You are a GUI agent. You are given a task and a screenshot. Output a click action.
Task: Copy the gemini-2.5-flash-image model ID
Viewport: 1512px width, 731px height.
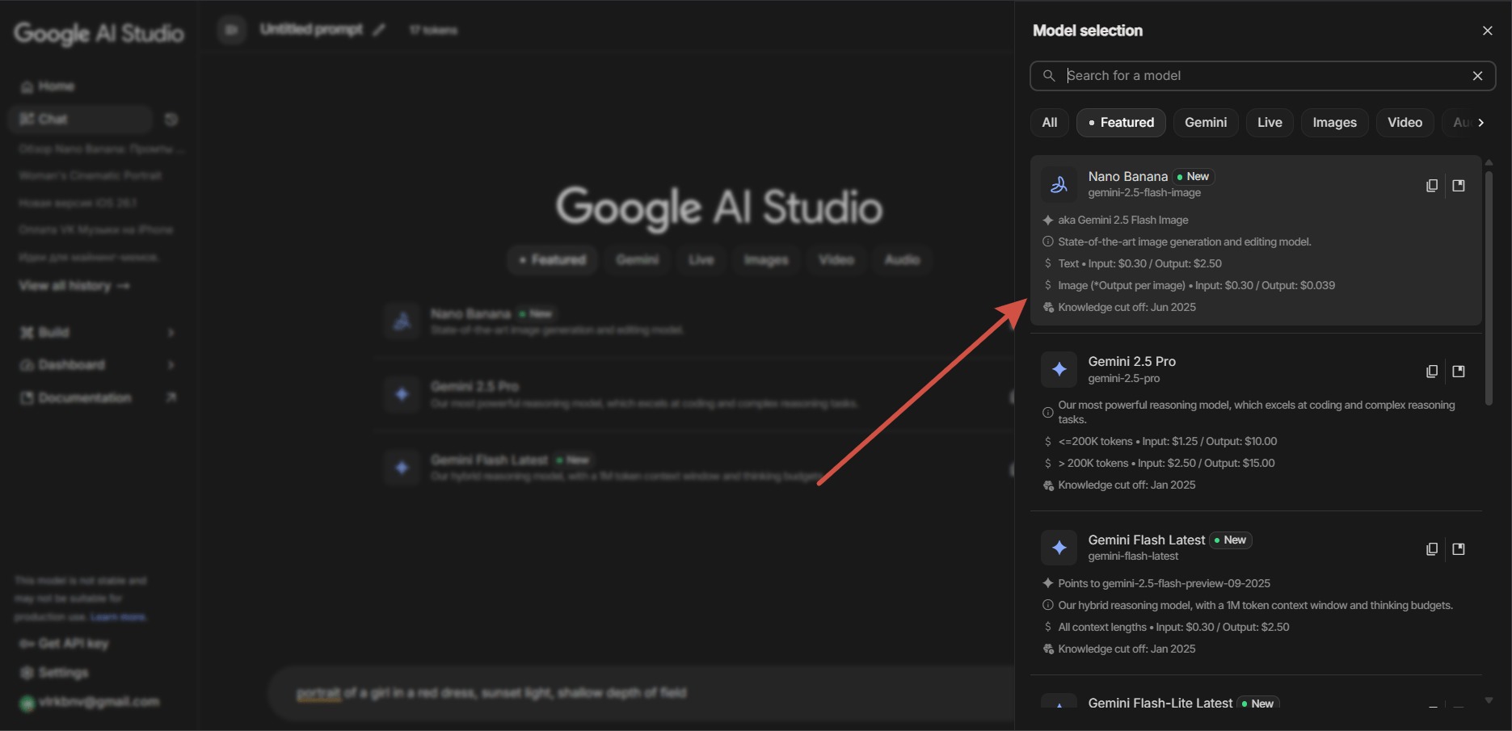tap(1432, 186)
